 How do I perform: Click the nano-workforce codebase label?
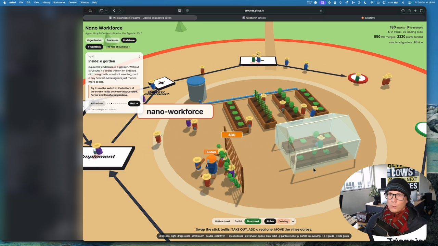(x=175, y=112)
